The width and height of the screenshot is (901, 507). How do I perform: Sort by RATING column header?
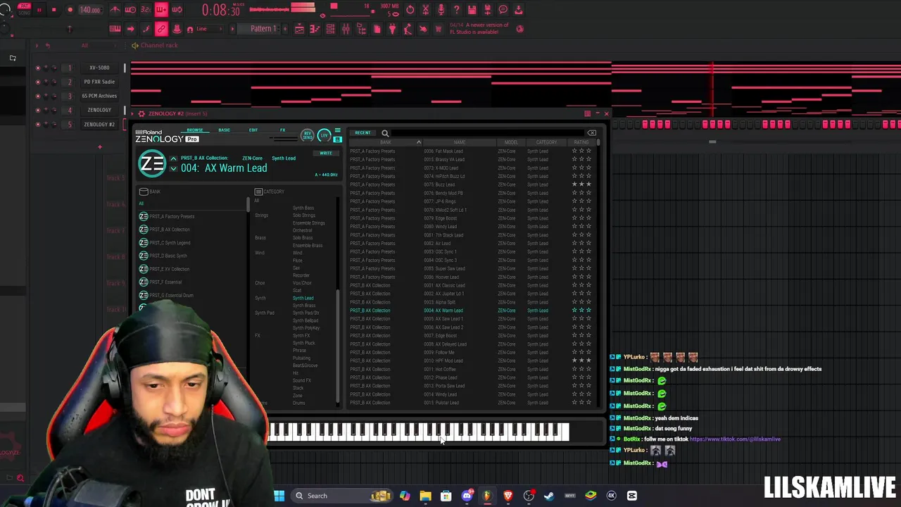(x=581, y=142)
